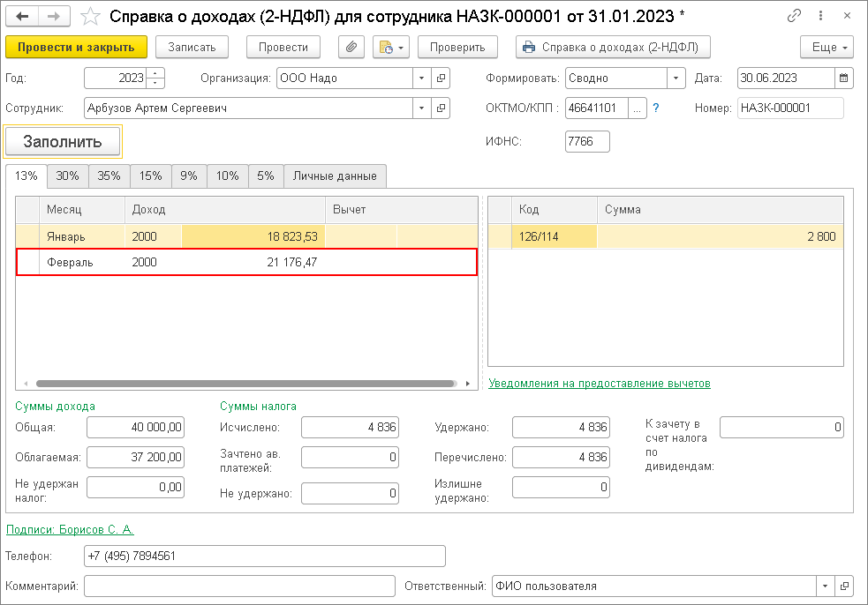The height and width of the screenshot is (605, 868).
Task: Click the blue question mark next to ОКТМО/КПП
Action: coord(656,108)
